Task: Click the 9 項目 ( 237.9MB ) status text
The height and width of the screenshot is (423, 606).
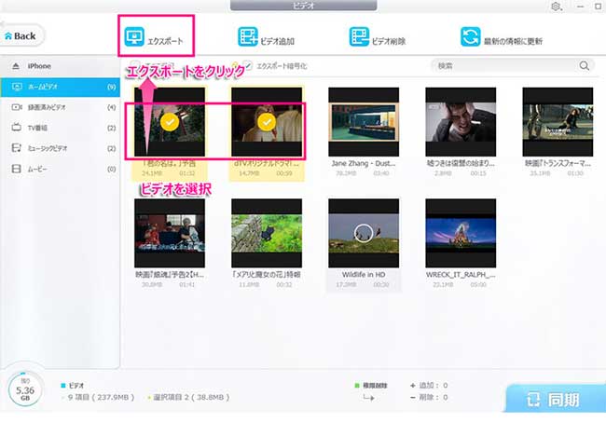Action: (102, 397)
